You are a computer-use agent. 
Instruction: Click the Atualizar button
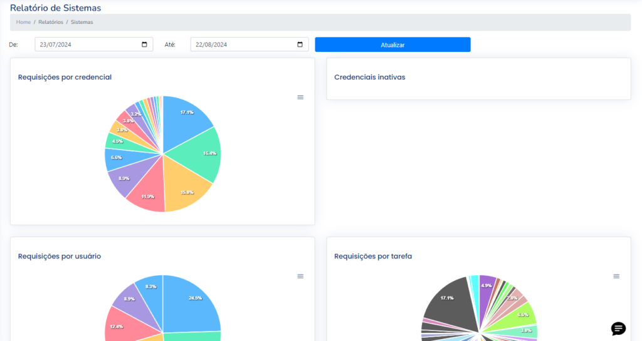coord(392,44)
